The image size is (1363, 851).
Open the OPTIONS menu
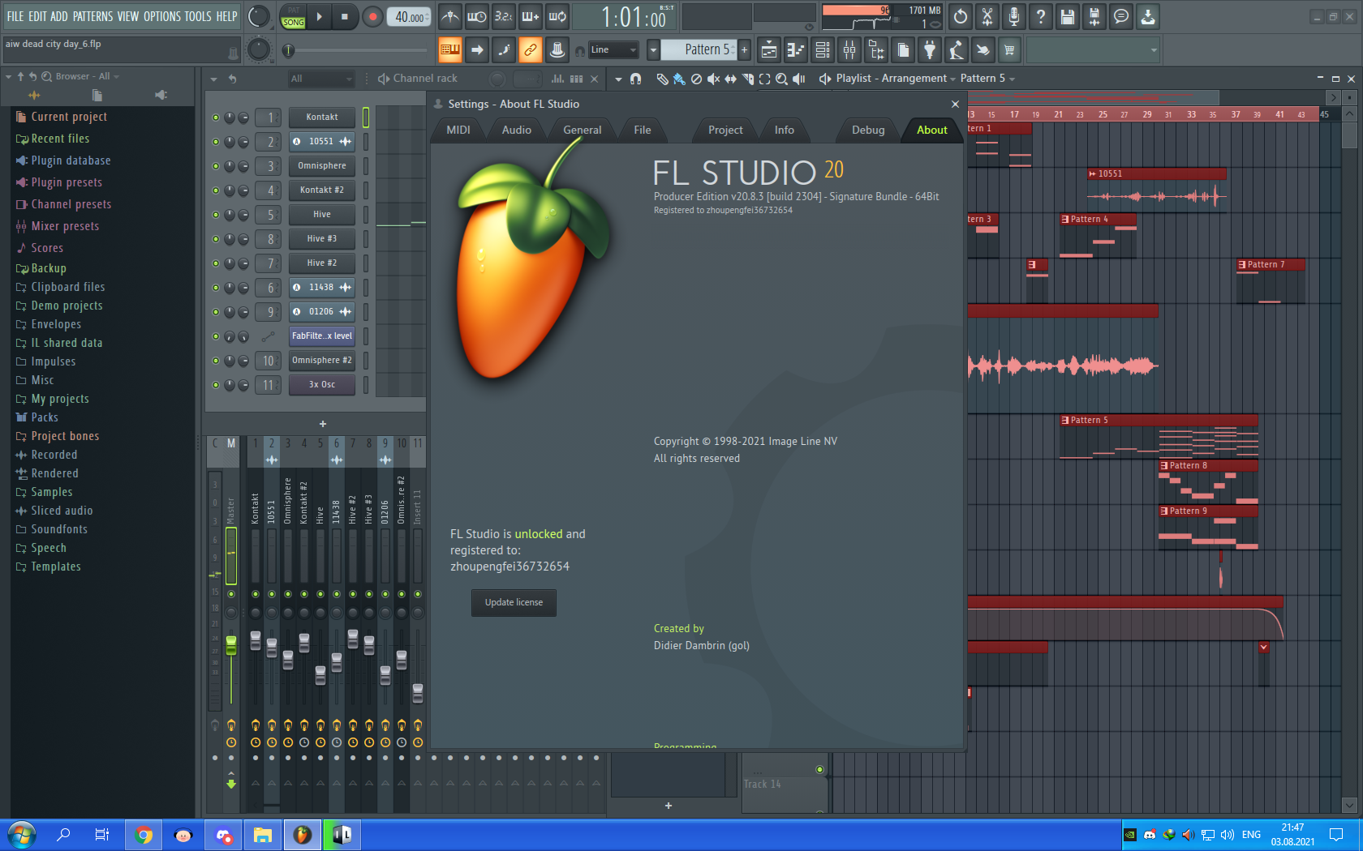coord(162,16)
